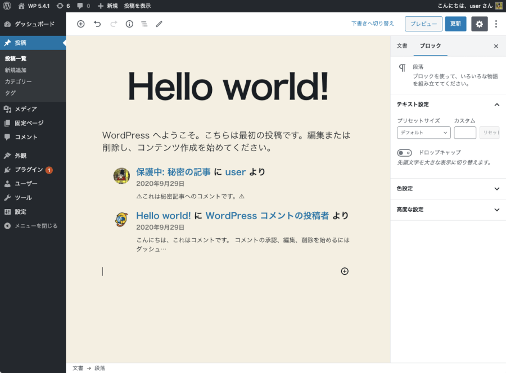Open ツール in the sidebar
Image resolution: width=506 pixels, height=373 pixels.
pyautogui.click(x=33, y=198)
